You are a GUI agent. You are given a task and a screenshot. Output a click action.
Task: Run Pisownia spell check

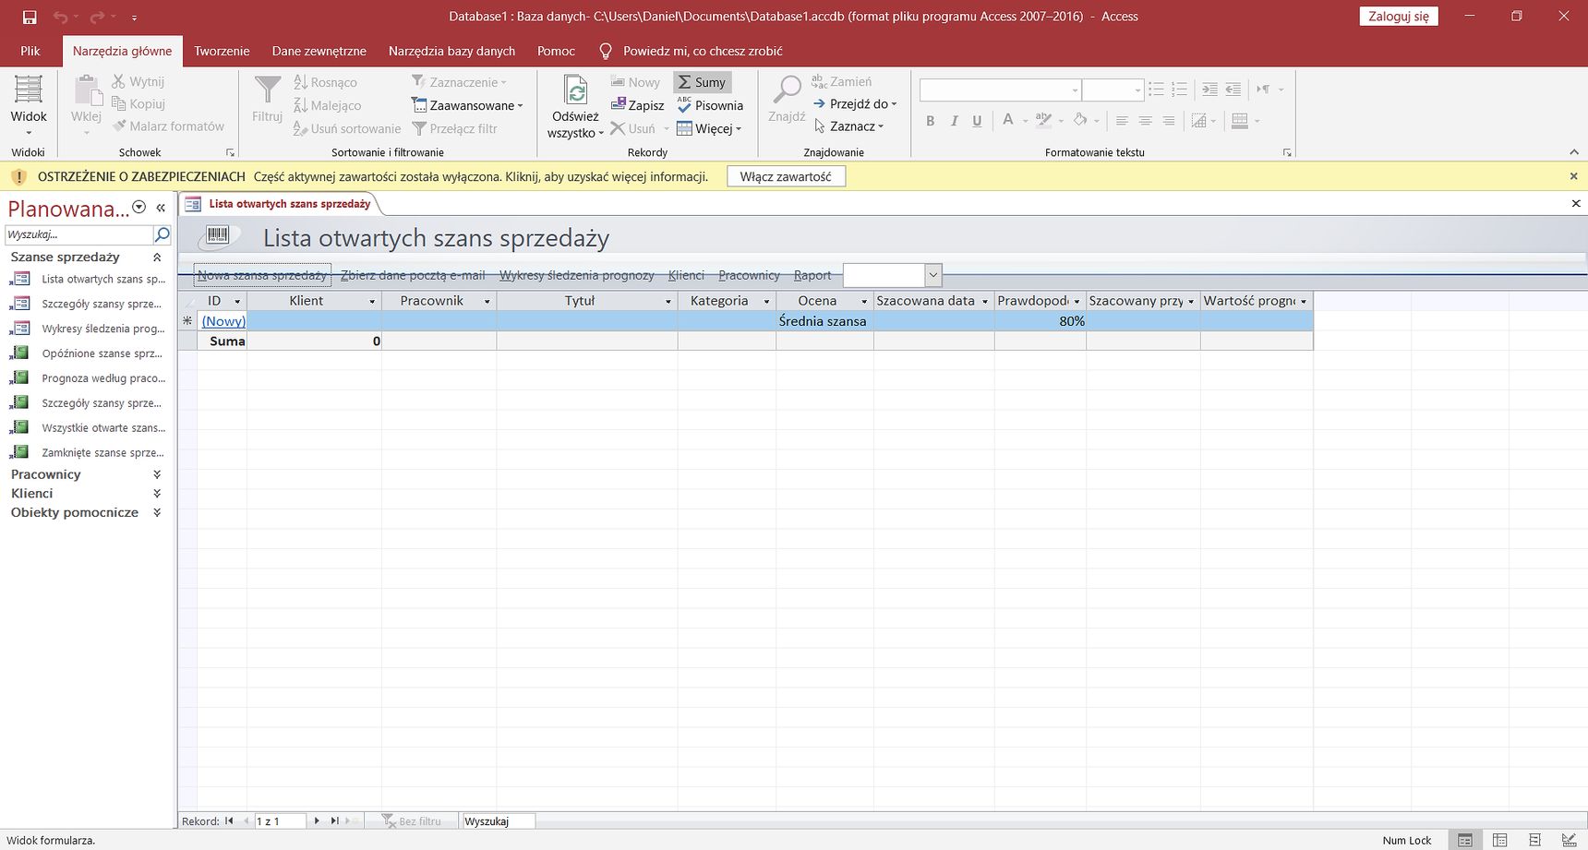pyautogui.click(x=709, y=105)
